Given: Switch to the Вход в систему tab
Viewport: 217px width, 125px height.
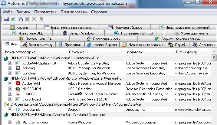Looking at the screenshot, I should 38,45.
